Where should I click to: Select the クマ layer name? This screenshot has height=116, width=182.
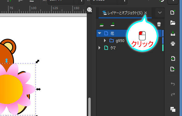[113, 48]
